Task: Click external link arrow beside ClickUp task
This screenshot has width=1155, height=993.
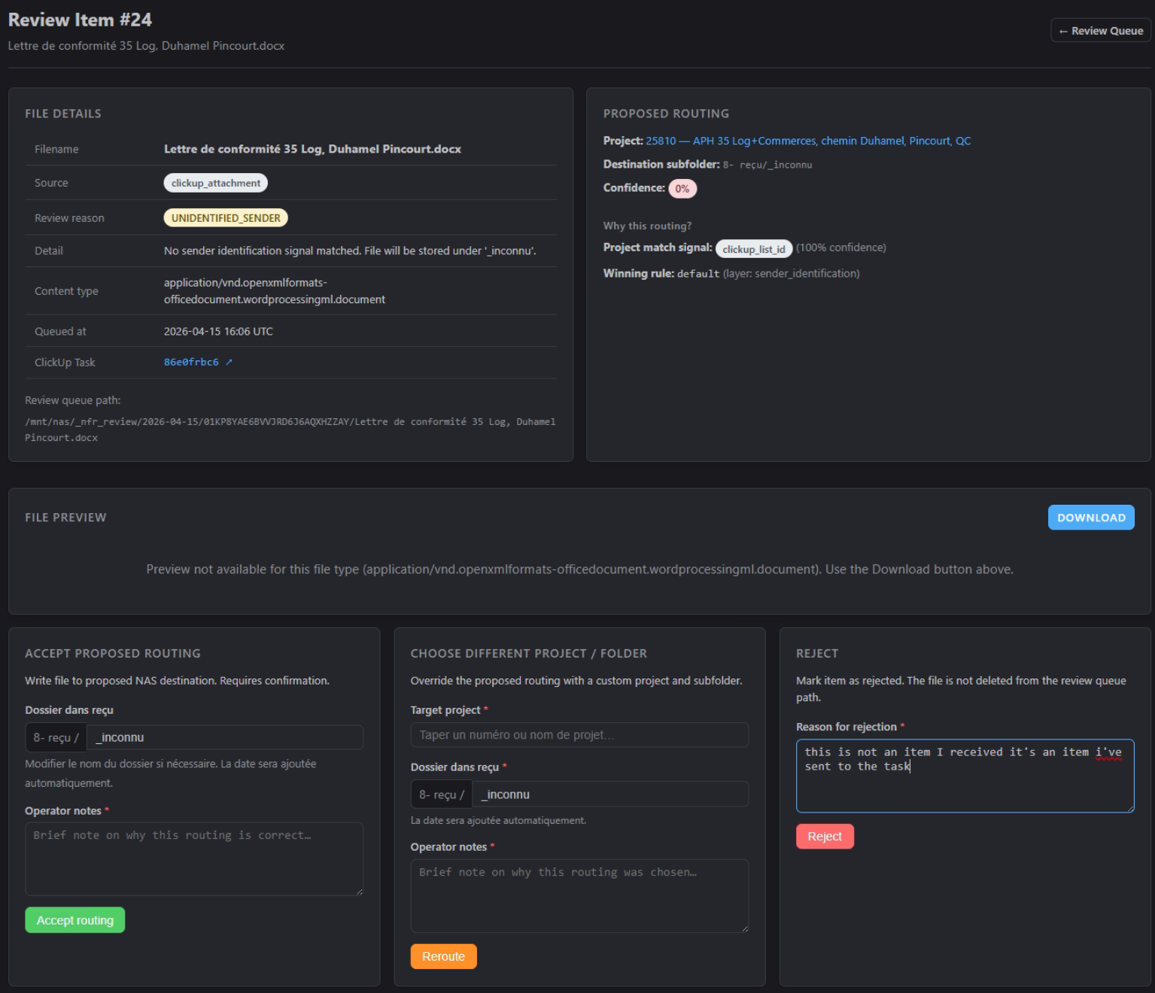Action: coord(229,362)
